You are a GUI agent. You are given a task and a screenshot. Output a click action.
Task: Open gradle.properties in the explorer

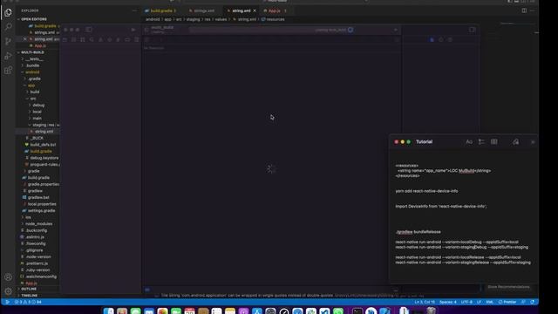[43, 184]
